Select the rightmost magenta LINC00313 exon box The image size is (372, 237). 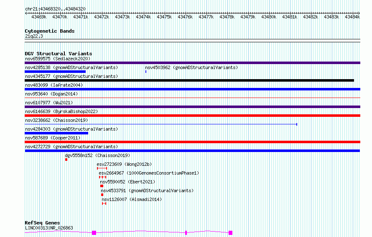pos(230,233)
